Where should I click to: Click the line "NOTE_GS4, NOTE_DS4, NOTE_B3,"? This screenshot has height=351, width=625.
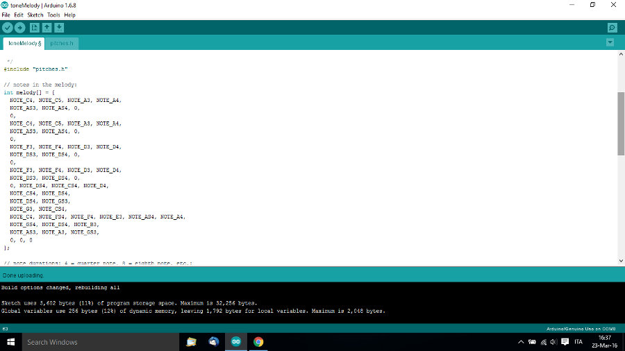tap(54, 225)
